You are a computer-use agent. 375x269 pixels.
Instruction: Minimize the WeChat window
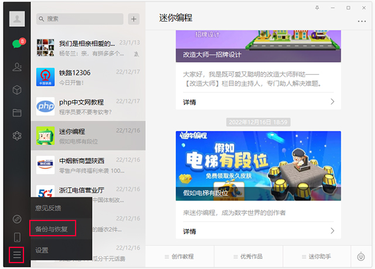(x=333, y=8)
